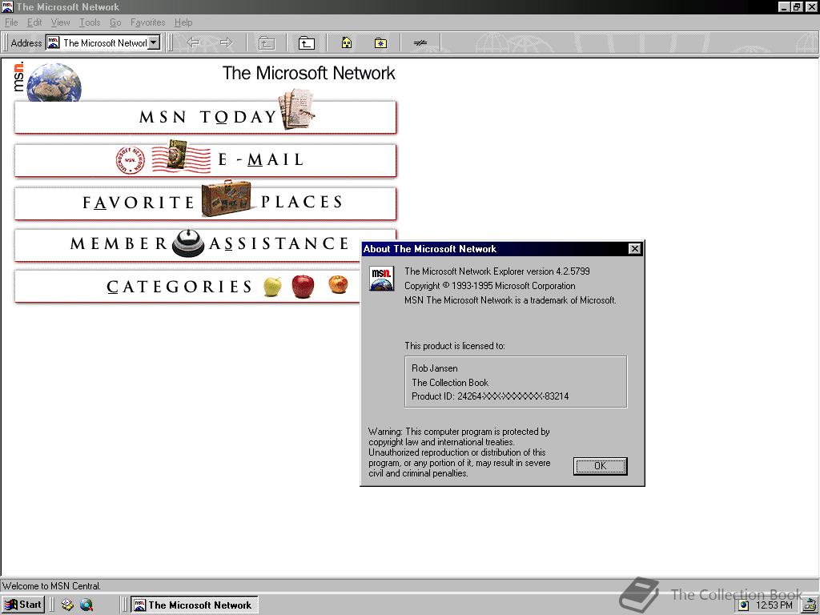Open the Go menu
The height and width of the screenshot is (615, 820).
[115, 22]
